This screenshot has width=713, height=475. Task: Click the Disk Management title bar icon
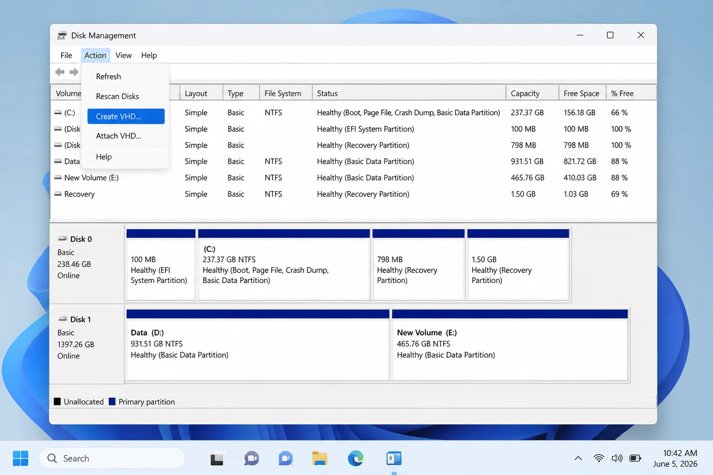(x=62, y=35)
